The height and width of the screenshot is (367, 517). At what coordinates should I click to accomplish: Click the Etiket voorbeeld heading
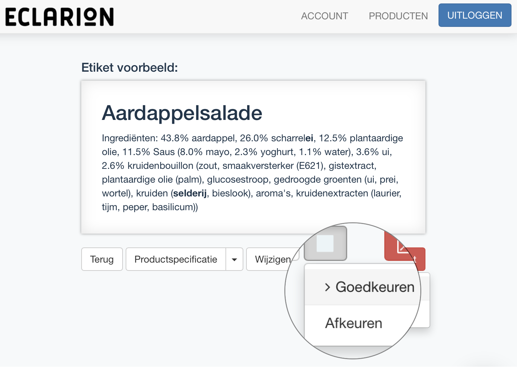click(x=130, y=68)
